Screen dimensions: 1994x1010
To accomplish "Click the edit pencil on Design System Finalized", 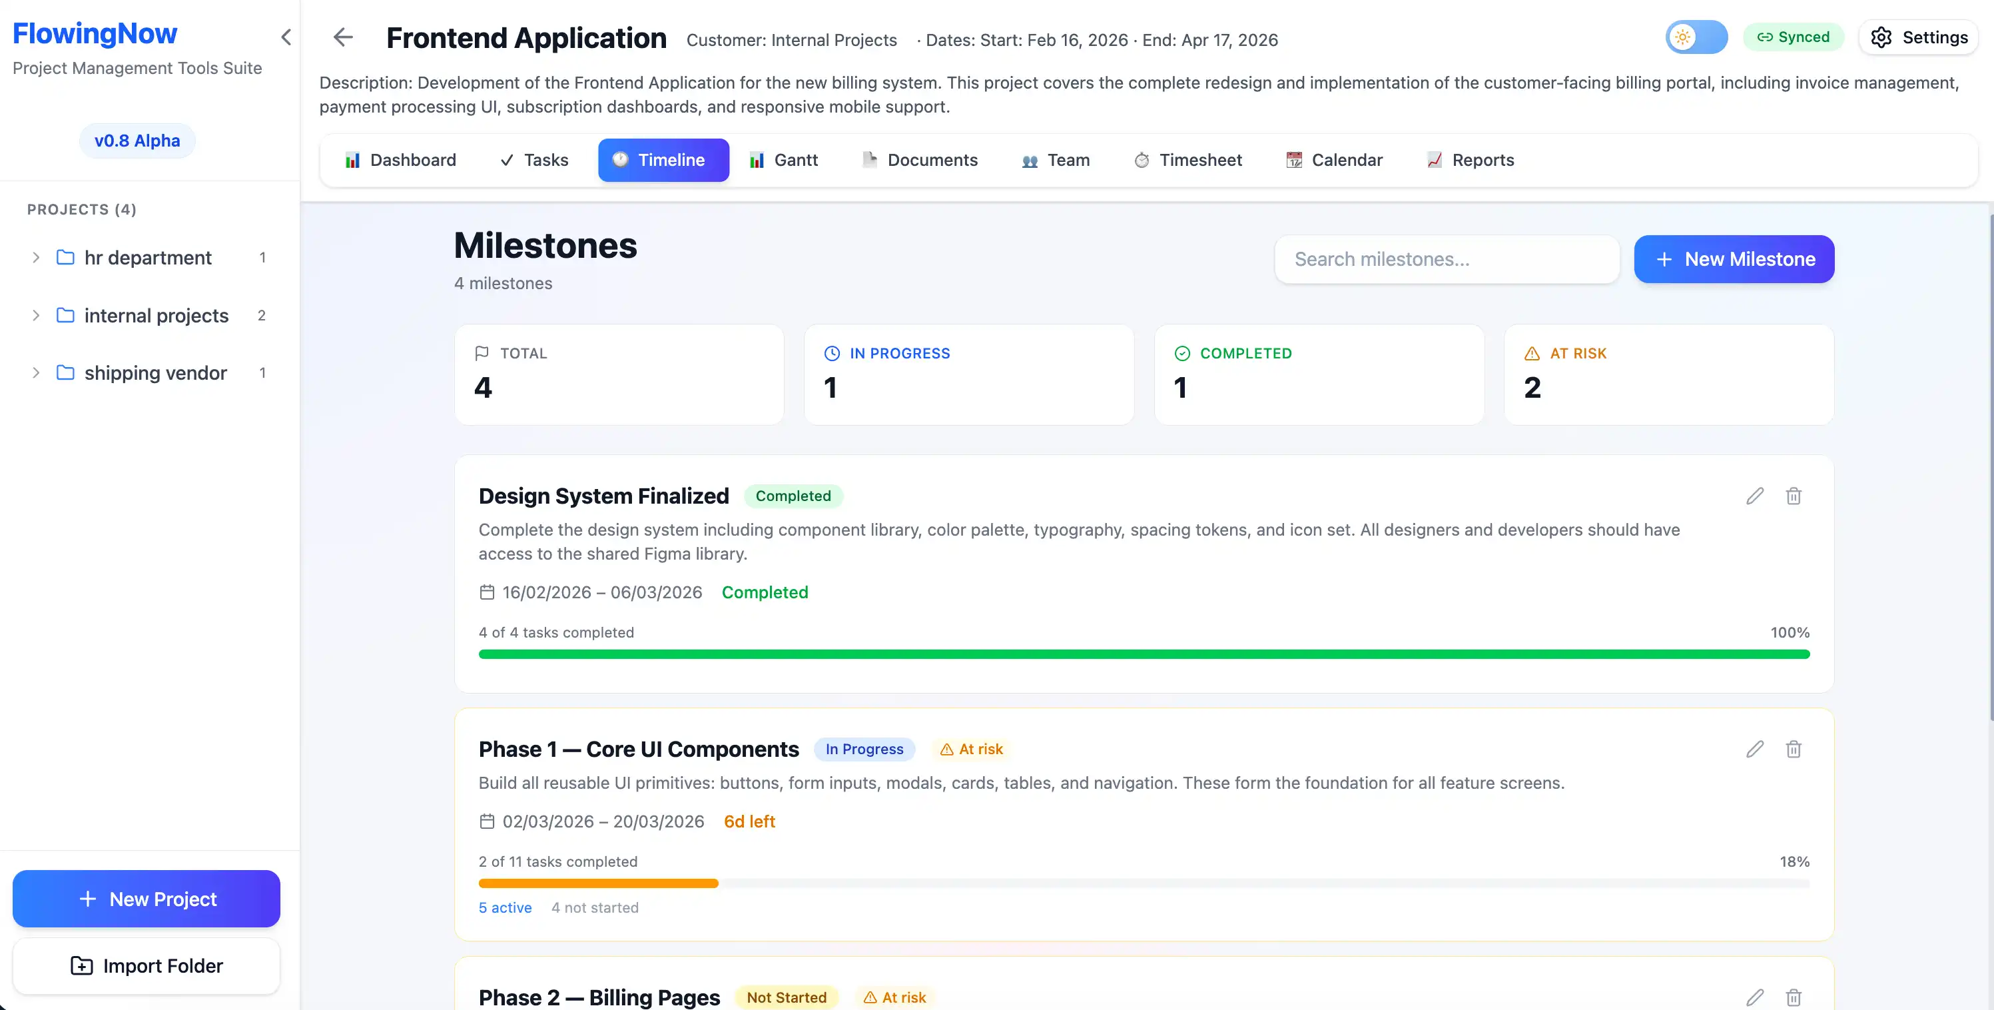I will (1755, 496).
